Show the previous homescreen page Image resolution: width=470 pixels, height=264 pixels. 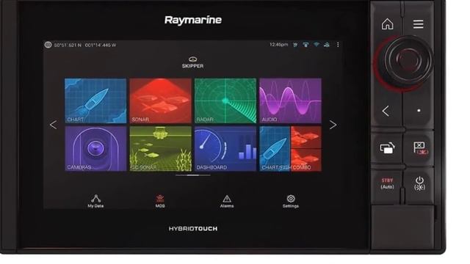54,125
